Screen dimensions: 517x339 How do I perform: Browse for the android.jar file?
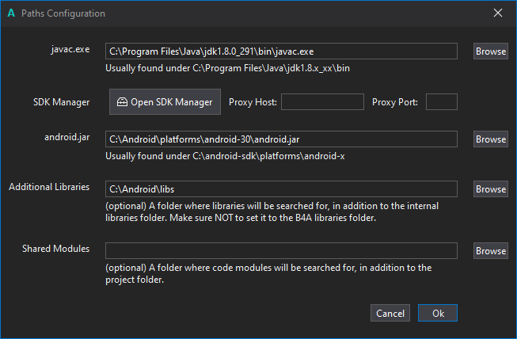click(x=491, y=139)
